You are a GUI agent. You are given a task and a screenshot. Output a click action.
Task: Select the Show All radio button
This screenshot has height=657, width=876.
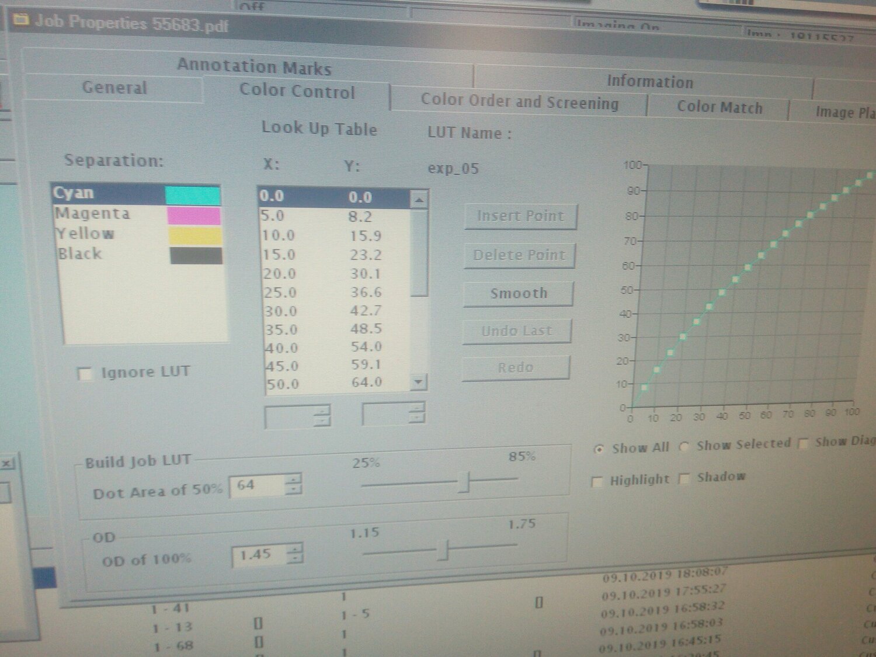coord(599,449)
